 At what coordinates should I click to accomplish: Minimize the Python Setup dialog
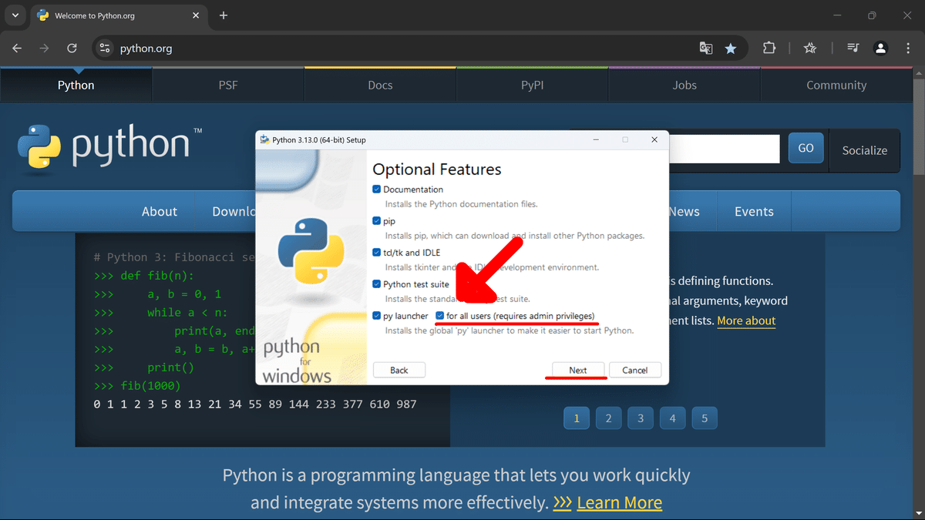coord(596,140)
